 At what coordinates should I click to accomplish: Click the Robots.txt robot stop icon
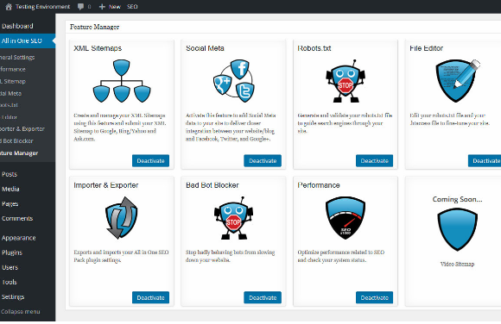pos(346,81)
